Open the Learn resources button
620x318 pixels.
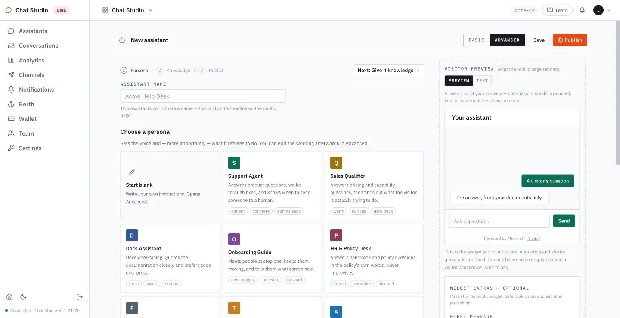(557, 10)
